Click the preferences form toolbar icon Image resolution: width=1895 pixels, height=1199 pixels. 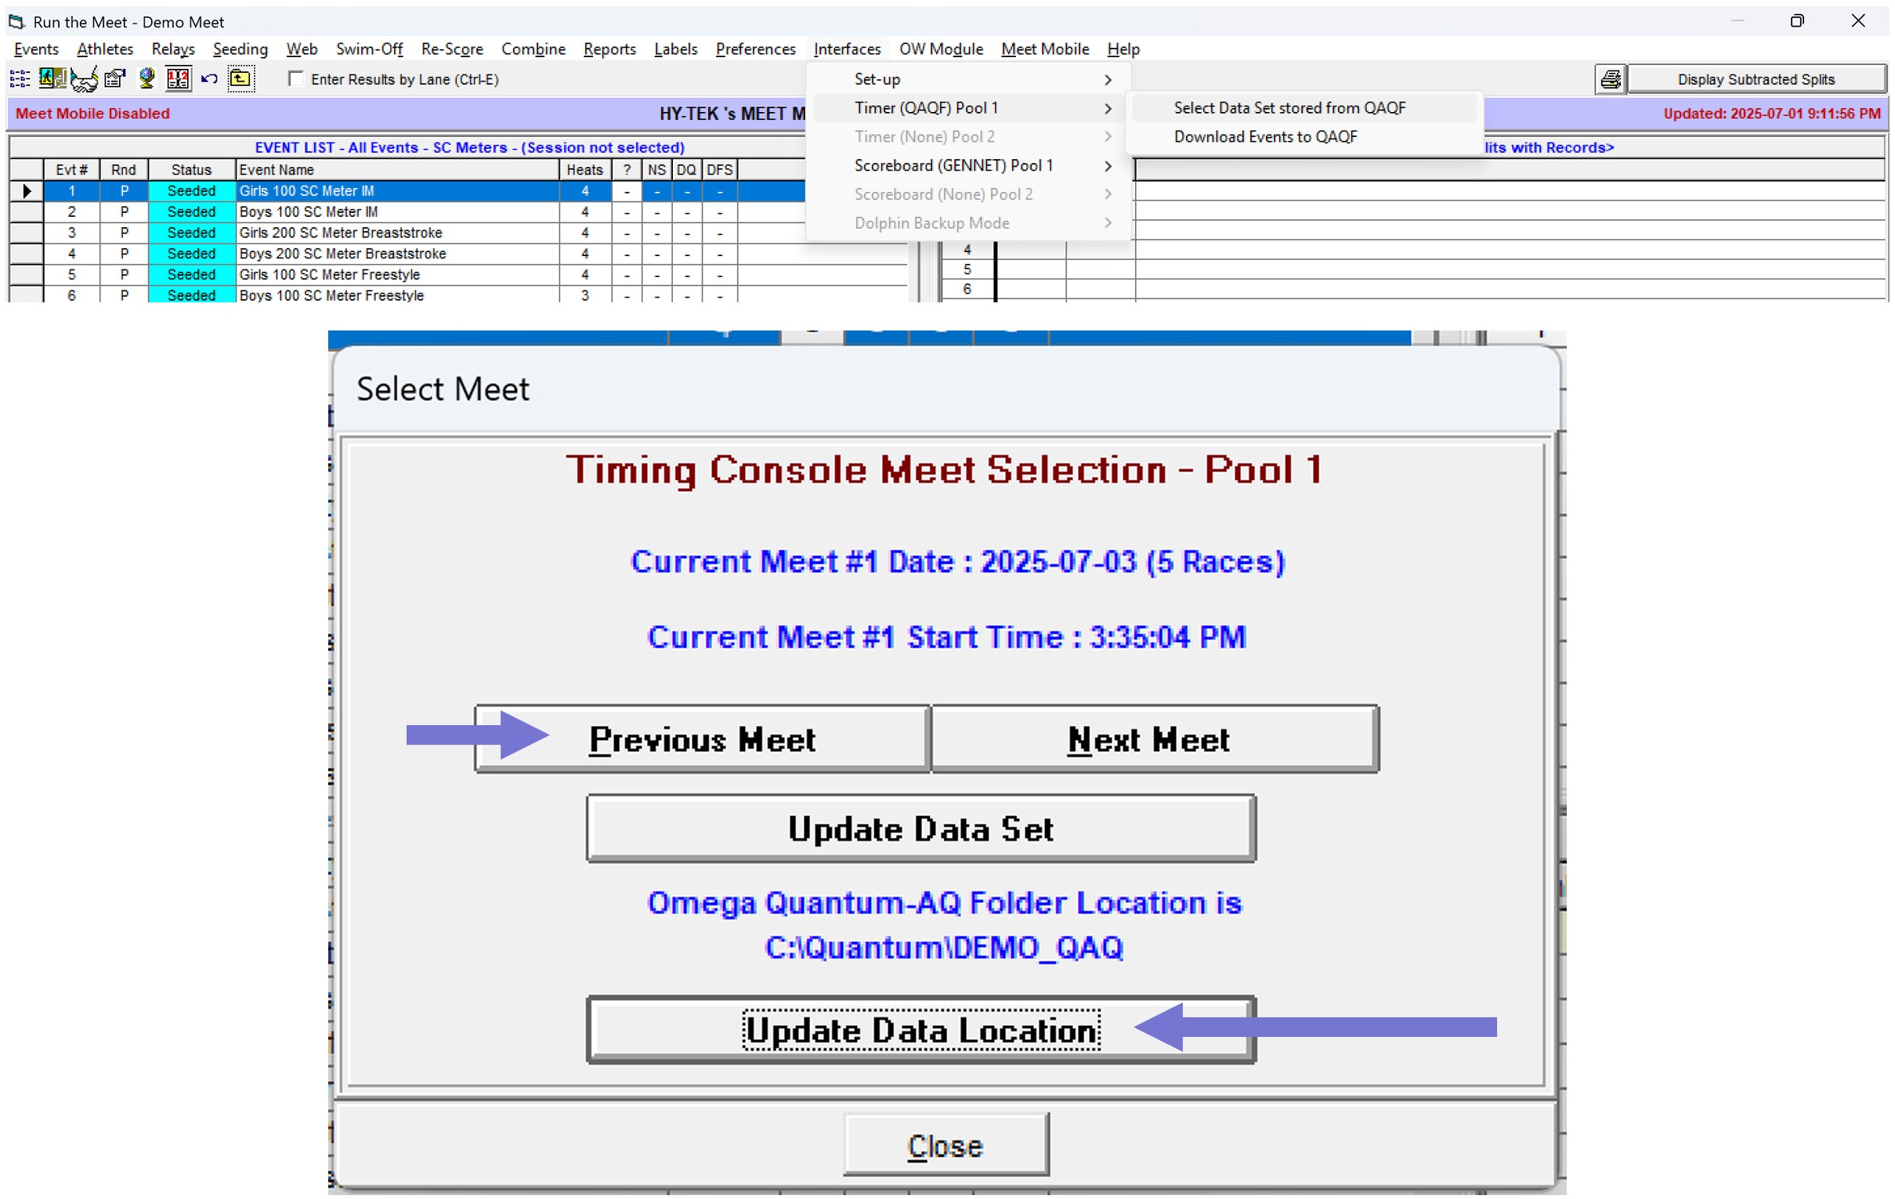(x=115, y=78)
